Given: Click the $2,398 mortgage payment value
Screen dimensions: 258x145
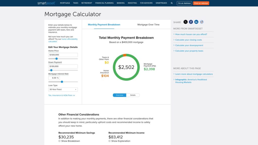Looking at the screenshot, I should click(149, 69).
